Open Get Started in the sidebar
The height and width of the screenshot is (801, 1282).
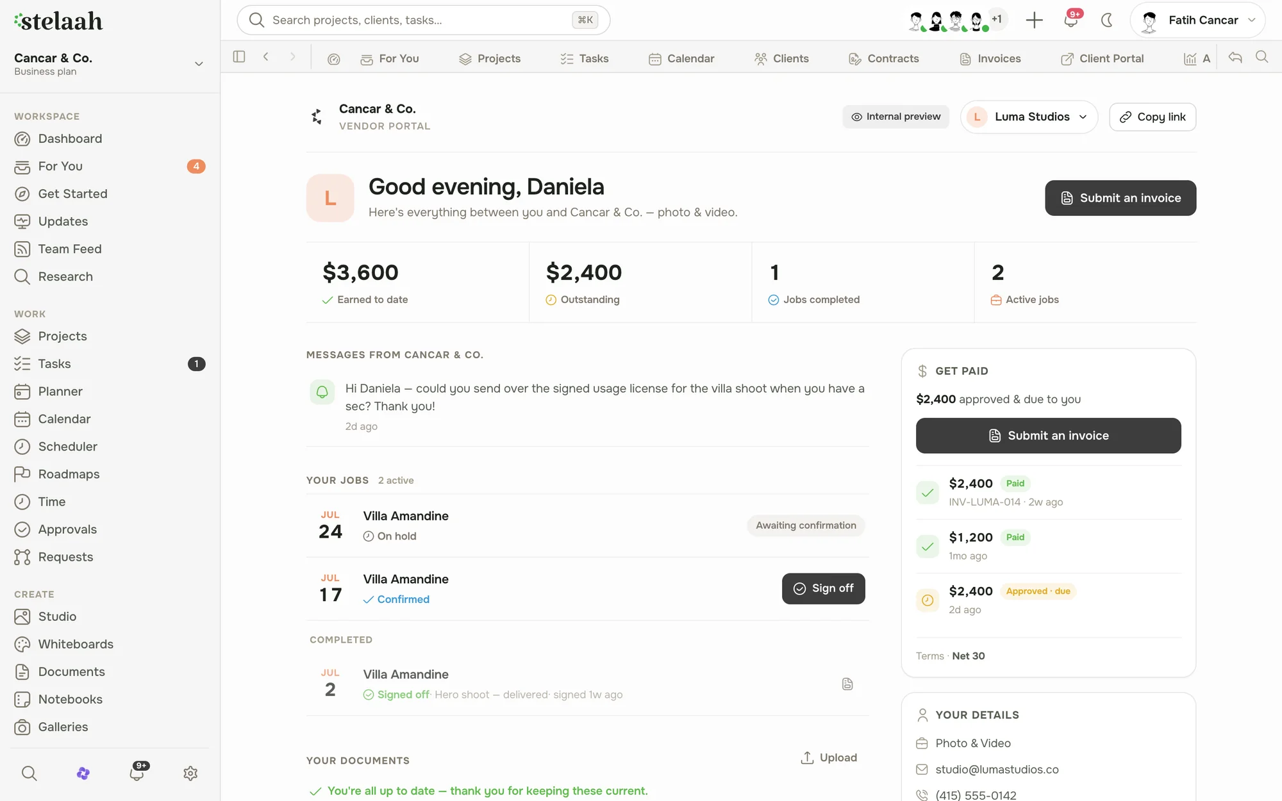pyautogui.click(x=110, y=194)
